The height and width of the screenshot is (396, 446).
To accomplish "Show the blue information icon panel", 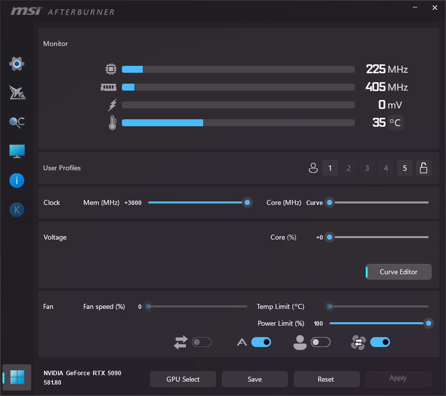I will click(x=17, y=181).
